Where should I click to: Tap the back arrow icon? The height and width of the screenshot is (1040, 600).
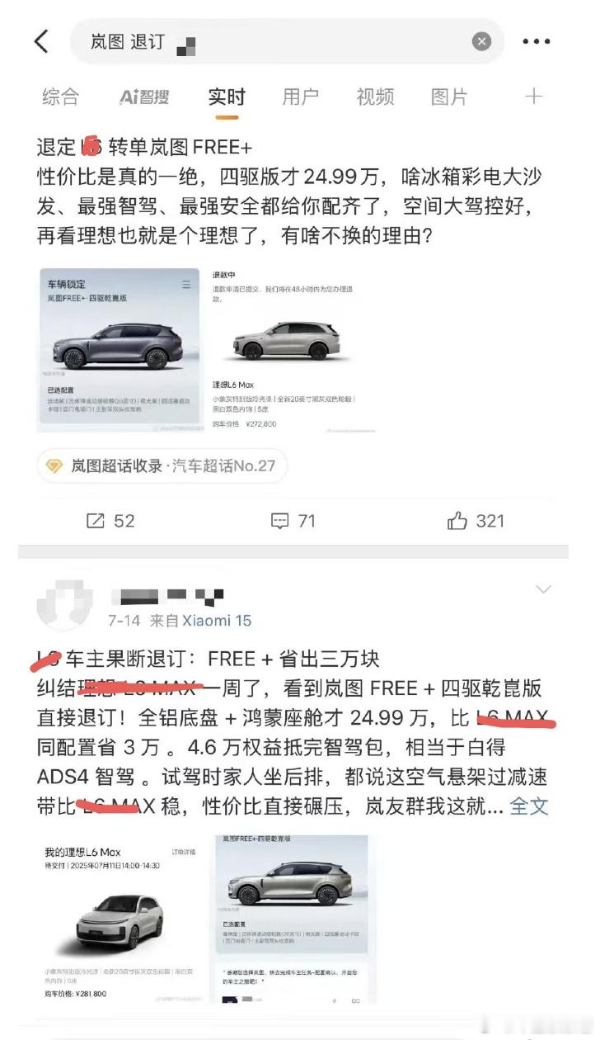[x=41, y=41]
